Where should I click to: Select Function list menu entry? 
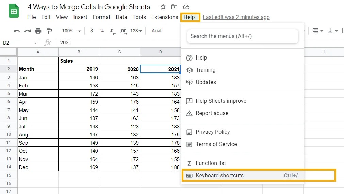pyautogui.click(x=211, y=163)
